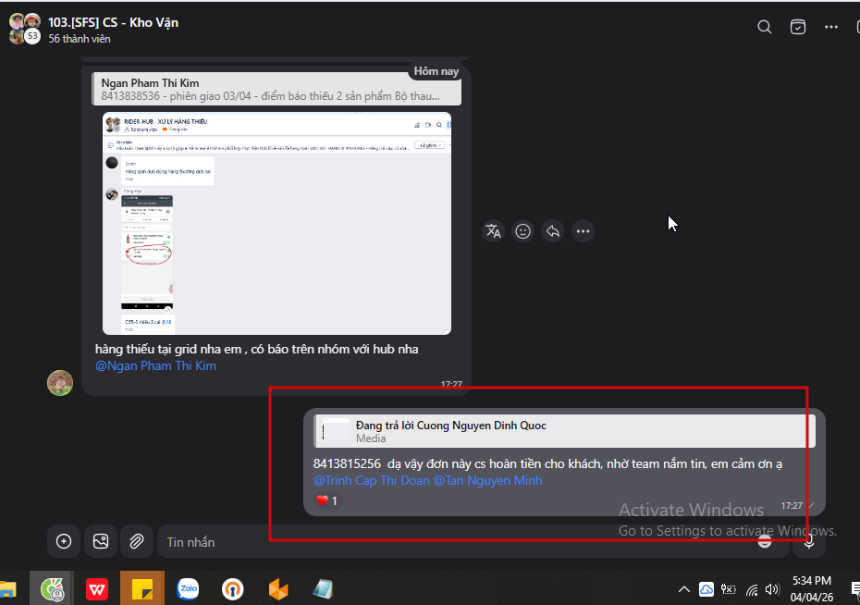
Task: Open more message actions next to reply
Action: click(x=583, y=231)
